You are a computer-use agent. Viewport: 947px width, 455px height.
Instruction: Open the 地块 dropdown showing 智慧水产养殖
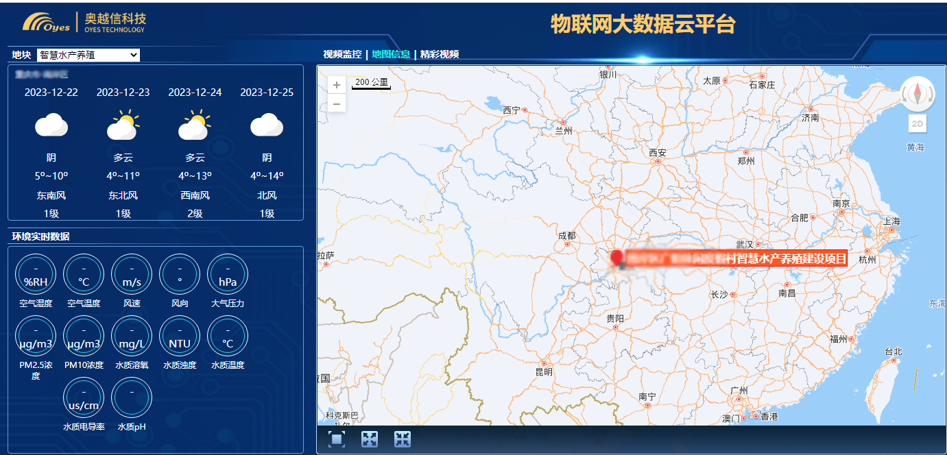coord(88,55)
